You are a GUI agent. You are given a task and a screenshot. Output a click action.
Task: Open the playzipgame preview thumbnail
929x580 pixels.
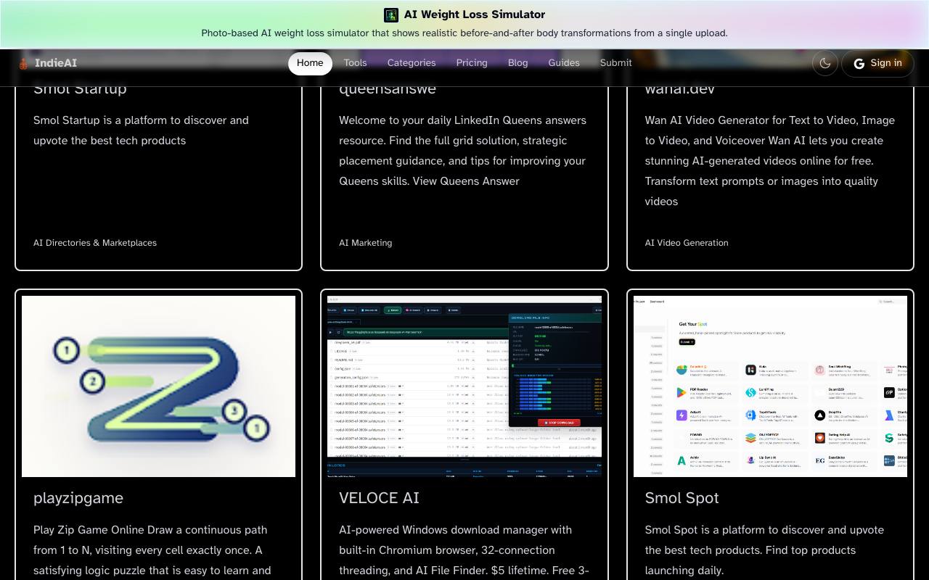[x=158, y=386]
